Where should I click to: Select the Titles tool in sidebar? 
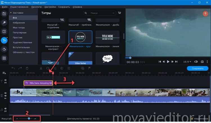coord(4,40)
